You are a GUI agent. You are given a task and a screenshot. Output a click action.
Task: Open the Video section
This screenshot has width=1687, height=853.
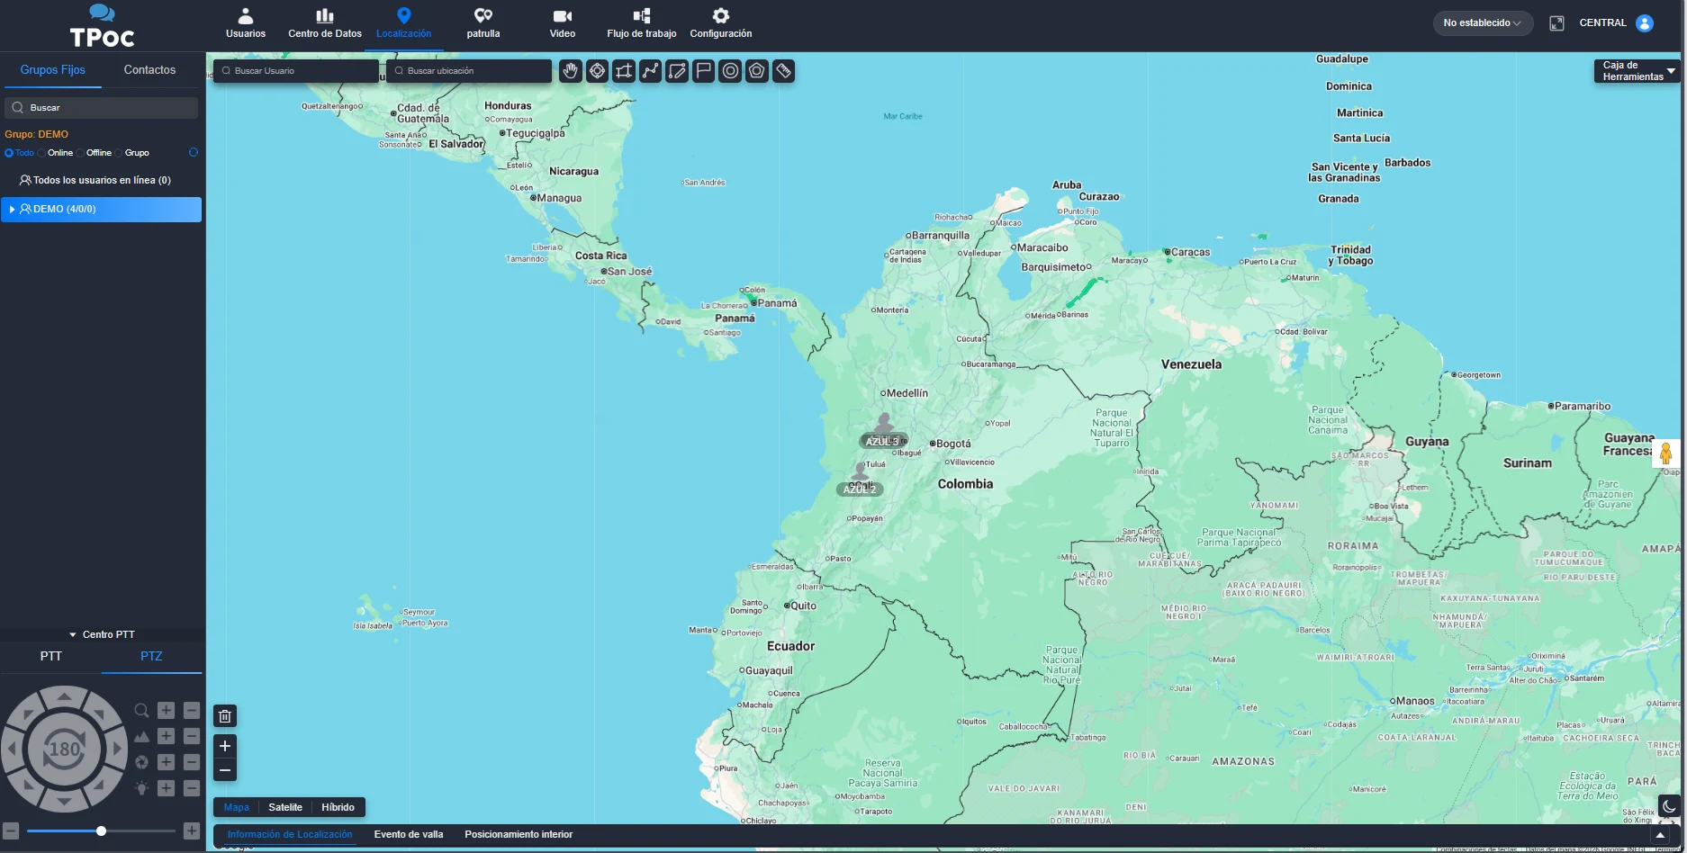pyautogui.click(x=563, y=23)
